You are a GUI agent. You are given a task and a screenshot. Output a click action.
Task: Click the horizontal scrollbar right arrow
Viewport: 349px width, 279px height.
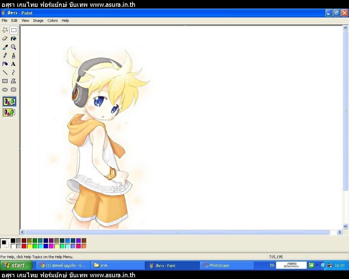[x=339, y=232]
